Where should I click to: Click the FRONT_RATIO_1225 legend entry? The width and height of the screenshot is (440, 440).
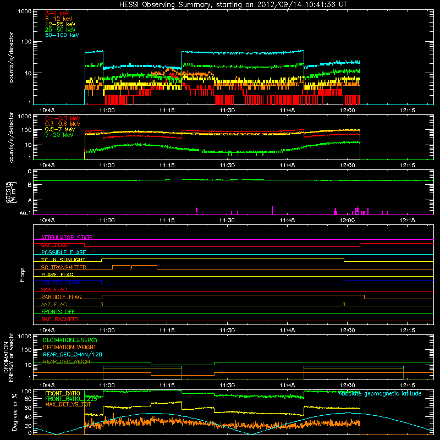click(x=71, y=399)
